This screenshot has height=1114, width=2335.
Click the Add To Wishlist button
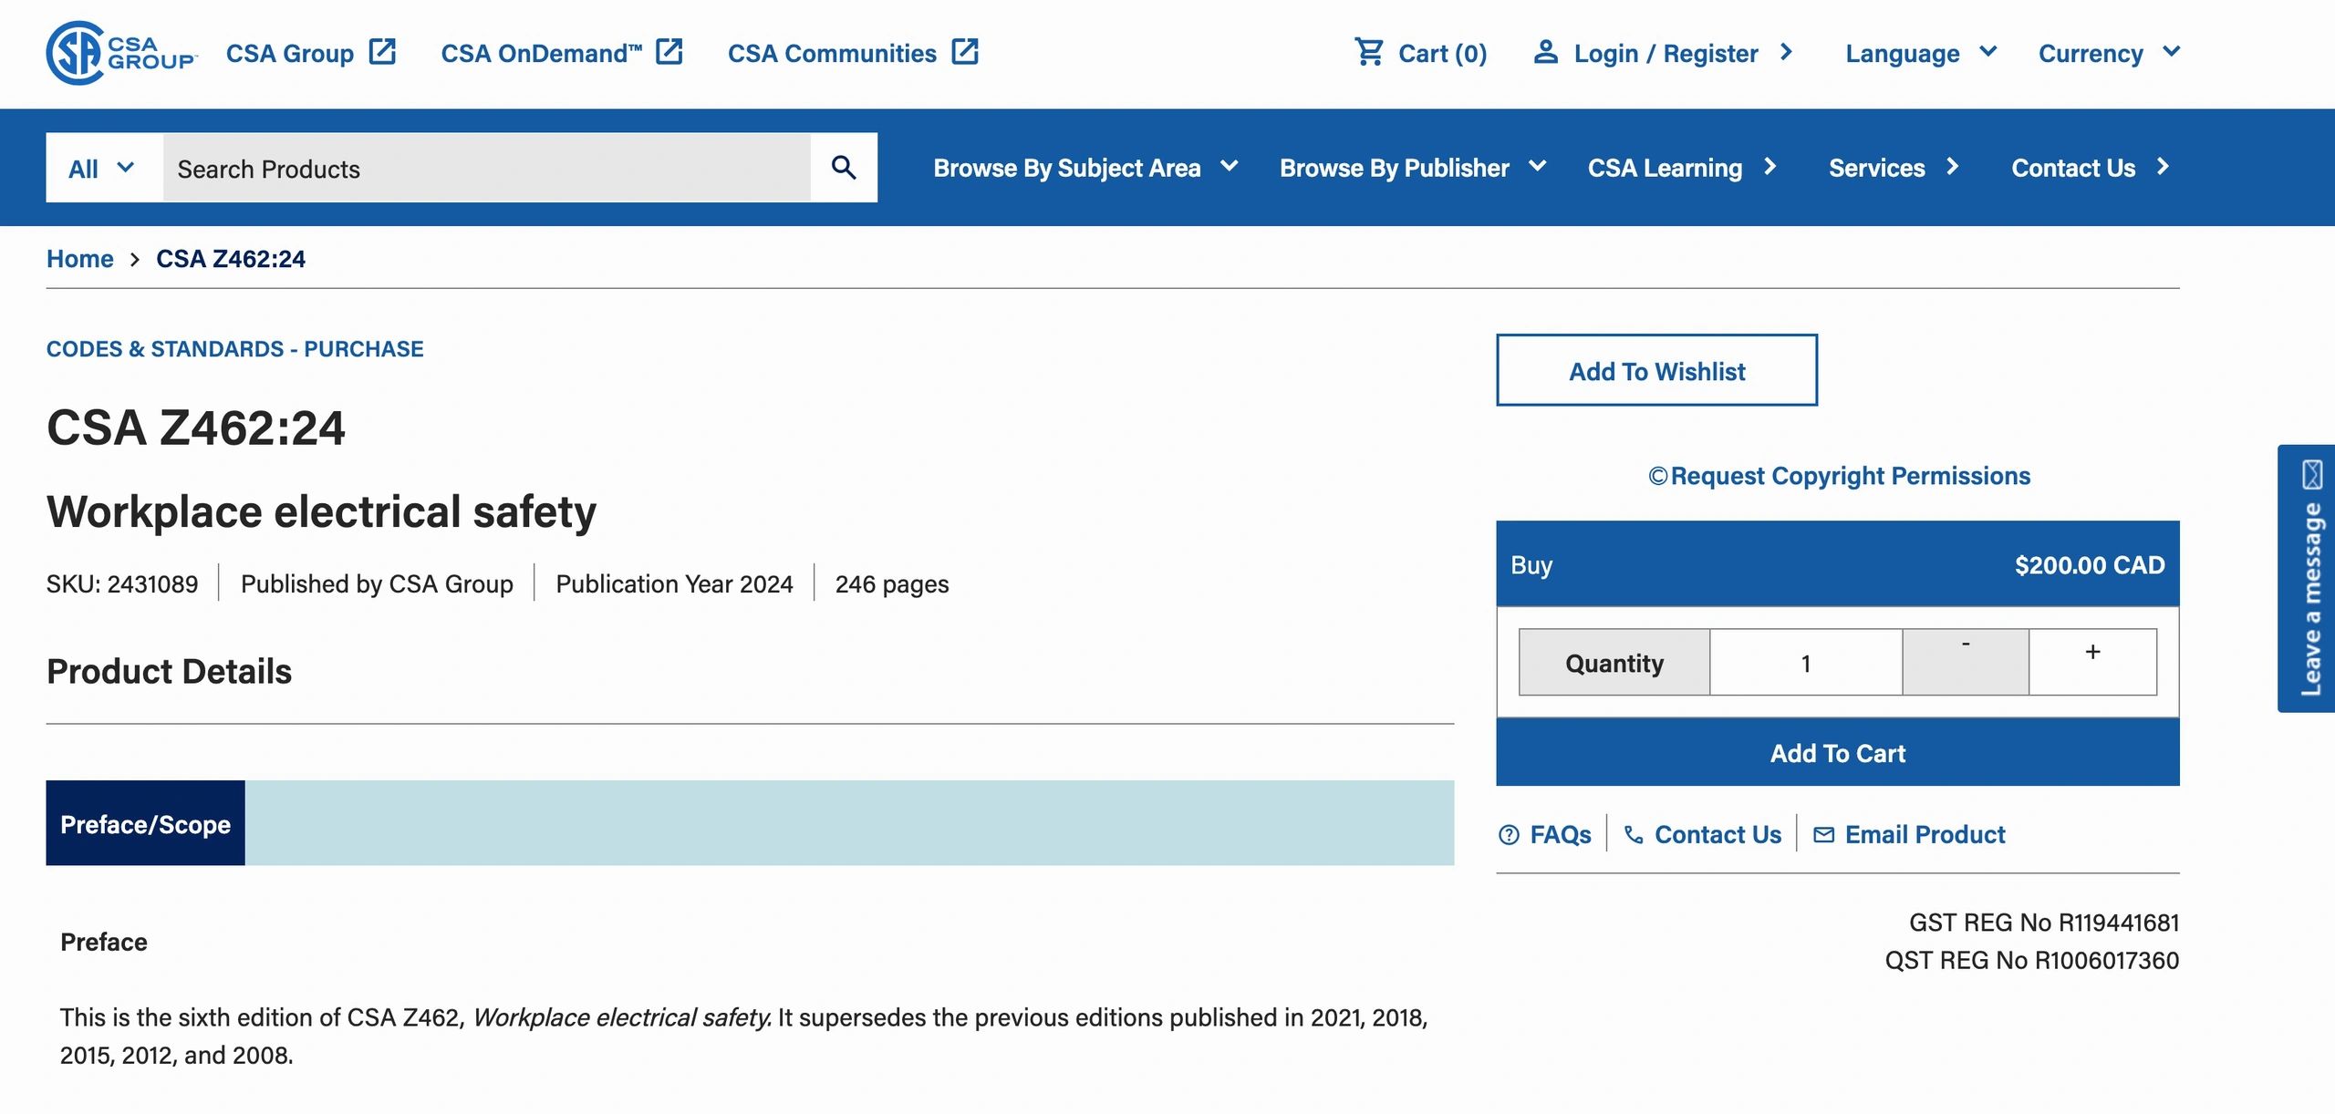pyautogui.click(x=1656, y=371)
